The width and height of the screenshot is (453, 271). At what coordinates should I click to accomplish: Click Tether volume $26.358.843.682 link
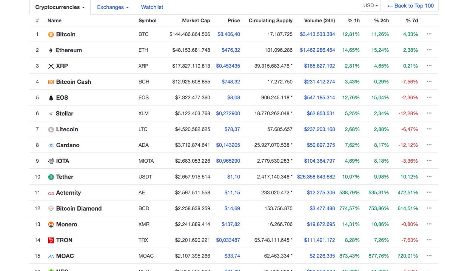pyautogui.click(x=316, y=177)
